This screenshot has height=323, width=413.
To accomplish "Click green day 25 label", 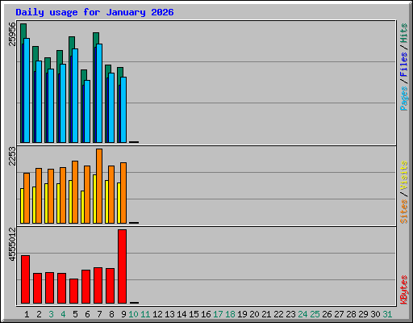I will pyautogui.click(x=315, y=314).
